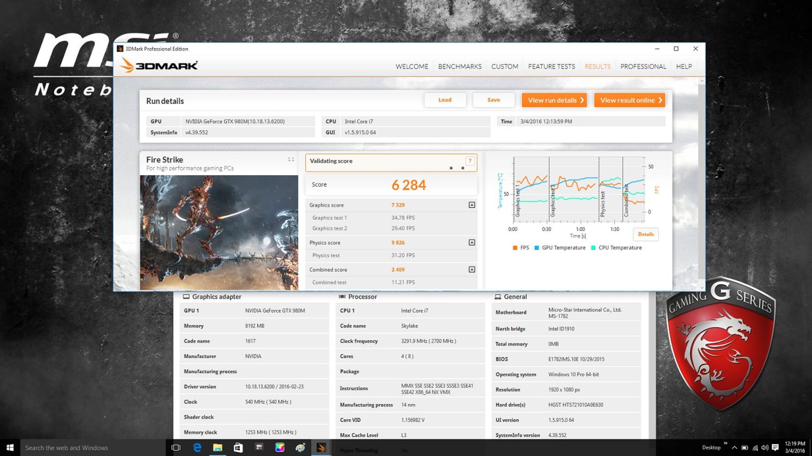Viewport: 812px width, 456px height.
Task: Click the Graphics test 1 row 34.78 FPS
Action: click(391, 218)
